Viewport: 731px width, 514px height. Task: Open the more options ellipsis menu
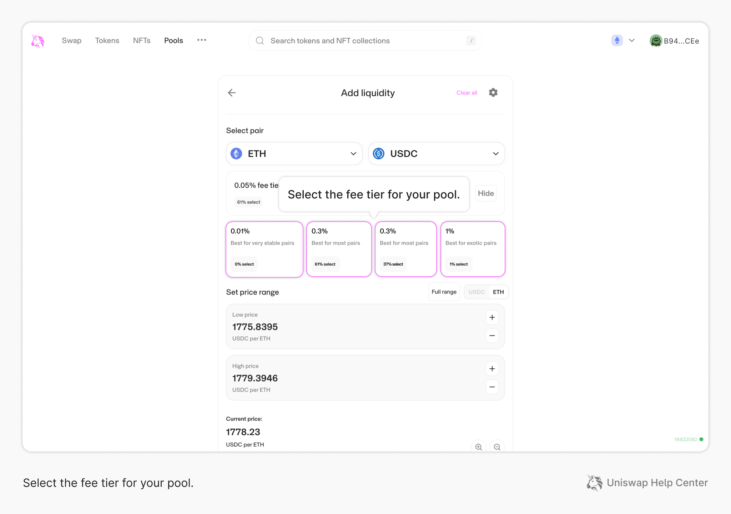click(202, 40)
